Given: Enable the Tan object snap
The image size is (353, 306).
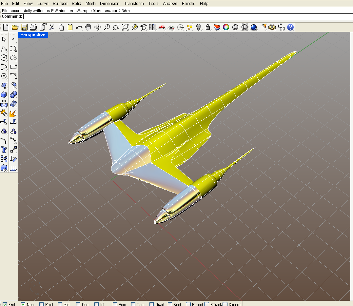Looking at the screenshot, I should coord(133,304).
